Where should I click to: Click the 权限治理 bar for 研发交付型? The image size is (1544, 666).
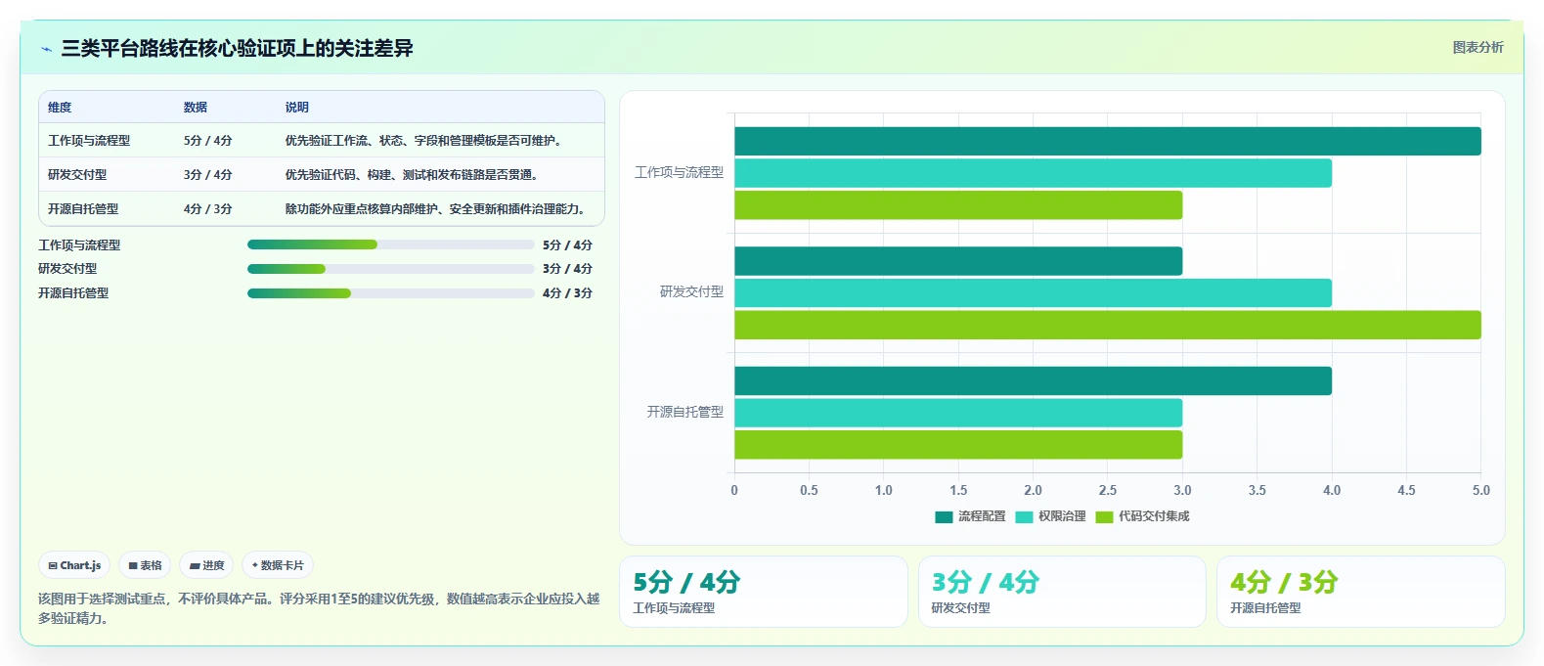(x=1033, y=293)
